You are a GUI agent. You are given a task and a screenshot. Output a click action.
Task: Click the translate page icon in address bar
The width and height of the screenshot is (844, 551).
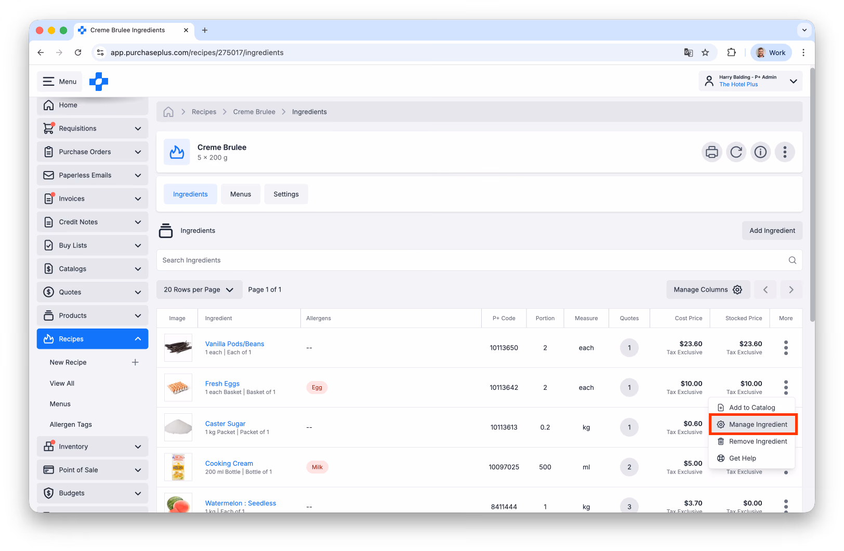[688, 53]
